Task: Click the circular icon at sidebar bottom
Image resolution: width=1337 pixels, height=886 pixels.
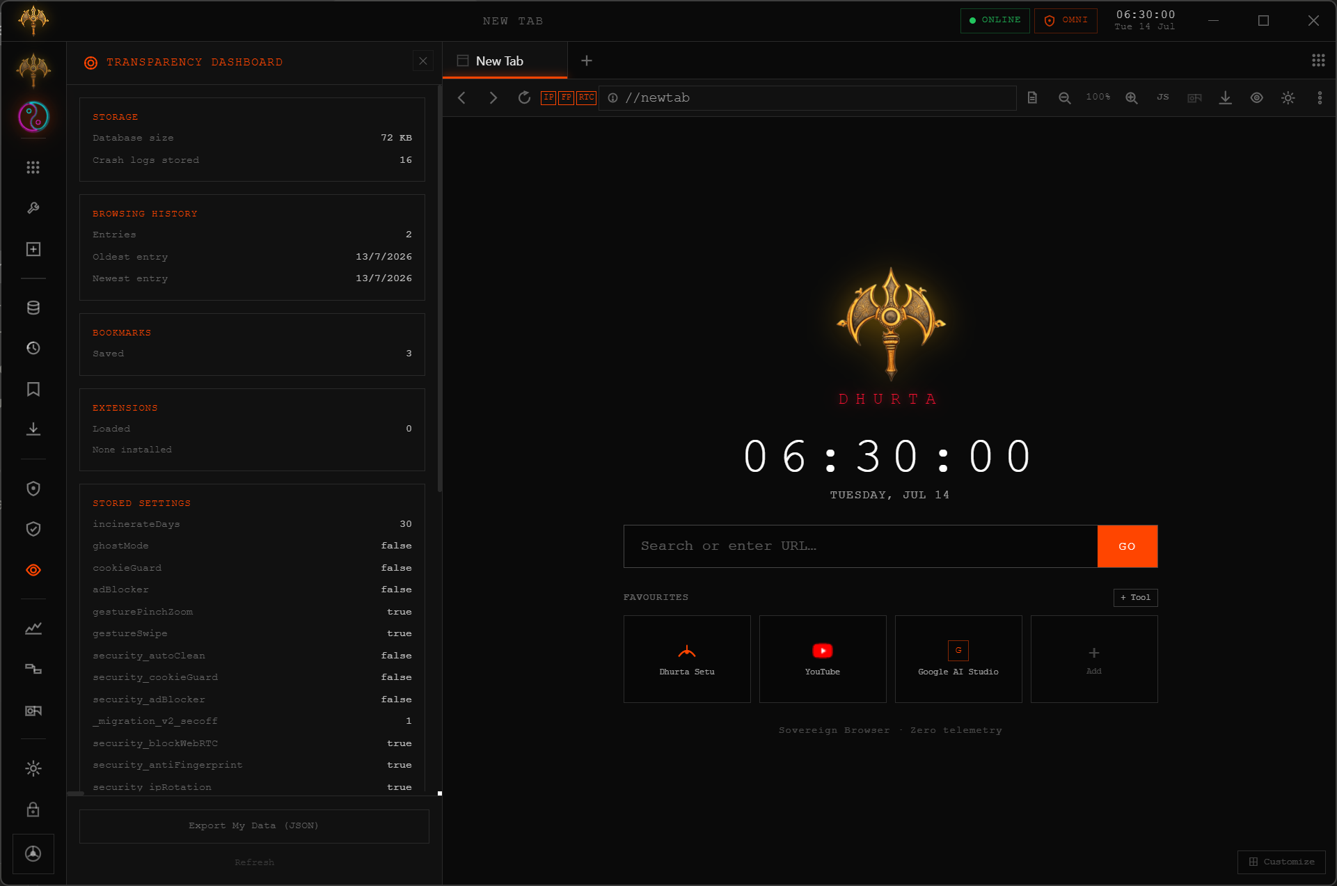Action: 33,854
